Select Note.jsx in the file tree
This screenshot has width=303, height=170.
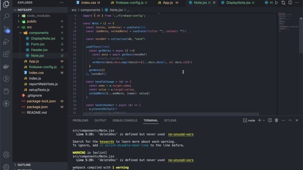coord(40,56)
